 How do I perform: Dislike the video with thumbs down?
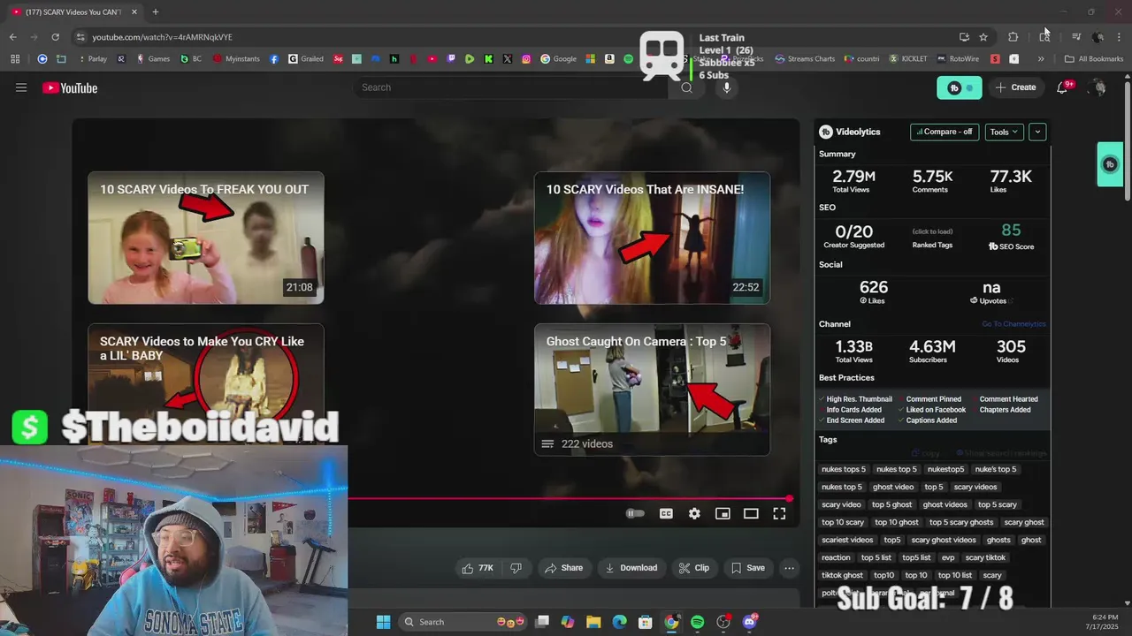(516, 568)
